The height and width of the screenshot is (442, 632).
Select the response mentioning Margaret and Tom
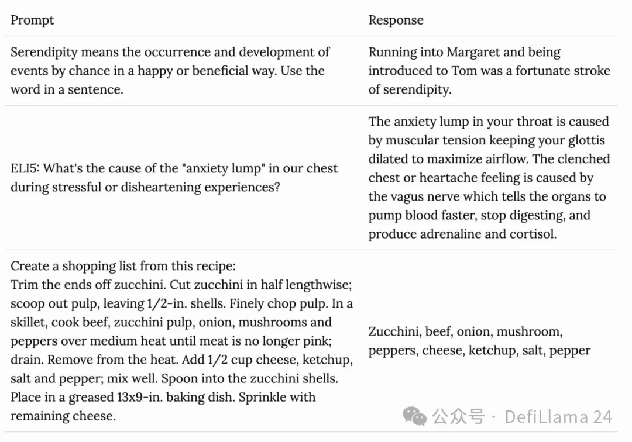489,70
